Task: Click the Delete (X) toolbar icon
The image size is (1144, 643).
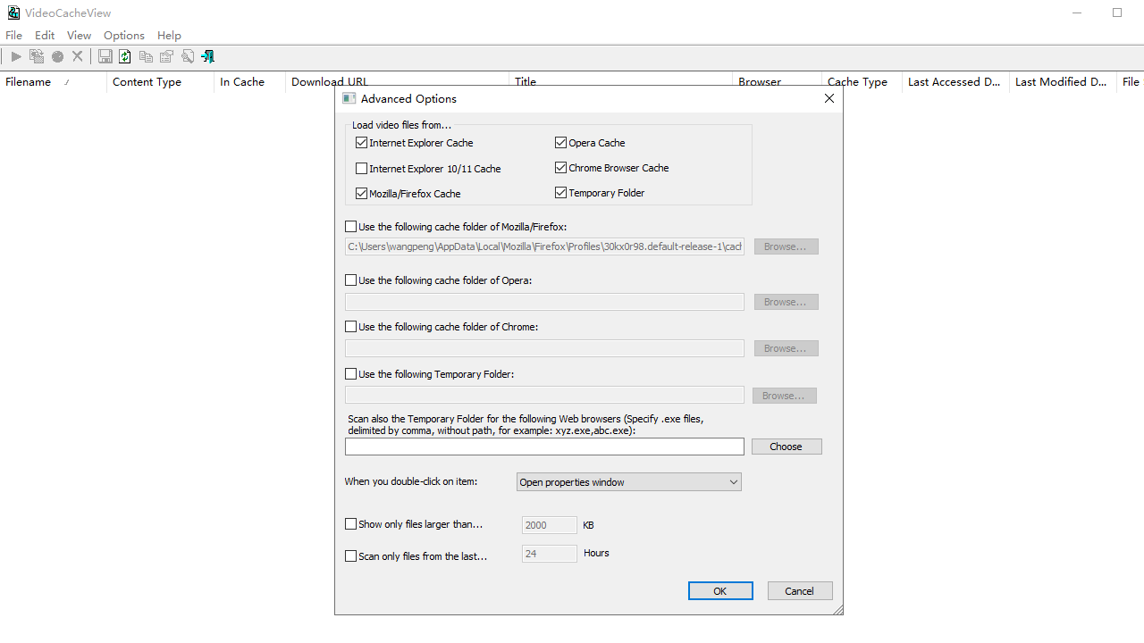Action: [78, 57]
